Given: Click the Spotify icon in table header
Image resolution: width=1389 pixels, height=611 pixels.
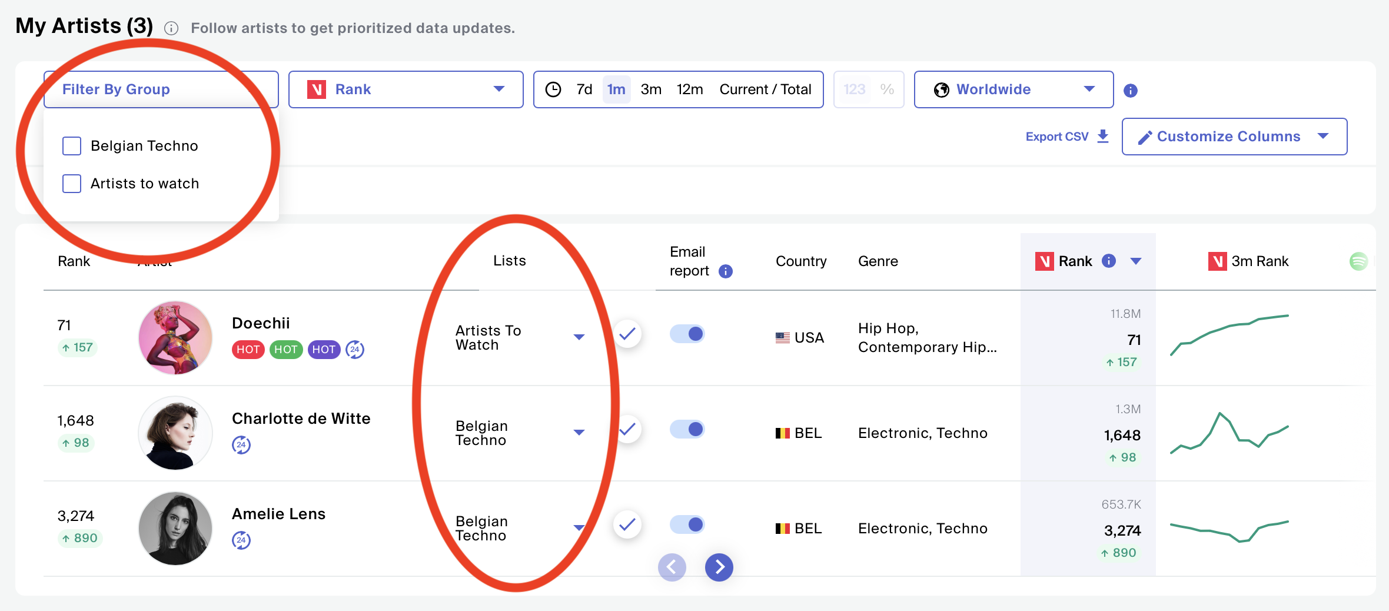Looking at the screenshot, I should pos(1358,261).
